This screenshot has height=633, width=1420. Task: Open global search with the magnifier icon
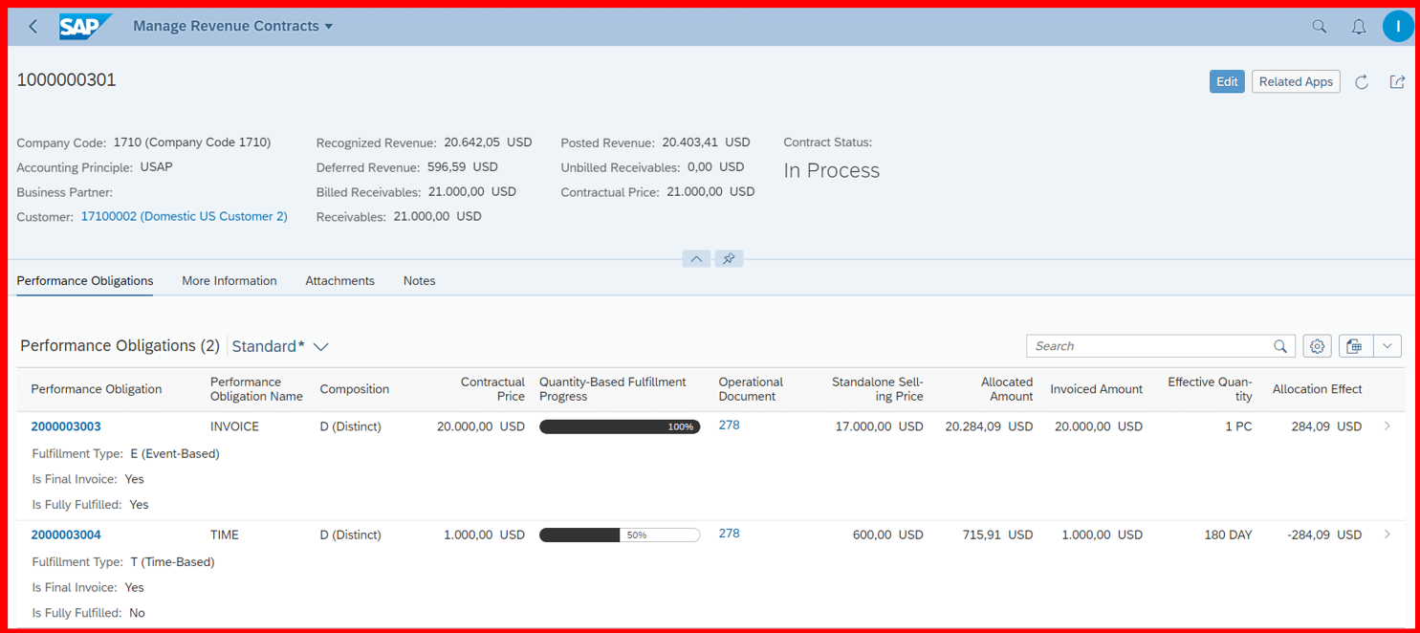[x=1319, y=26]
